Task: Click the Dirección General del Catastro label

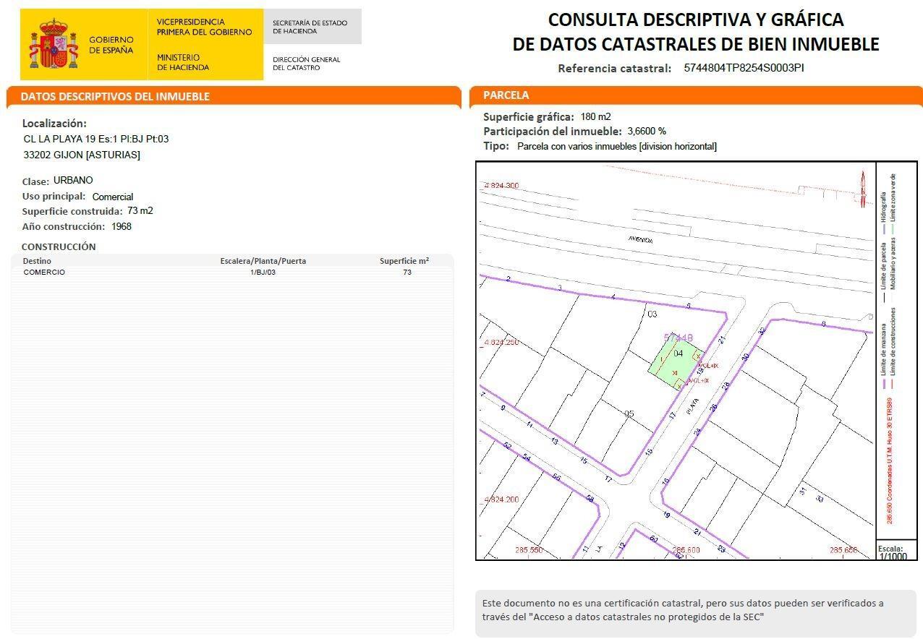Action: pyautogui.click(x=306, y=64)
